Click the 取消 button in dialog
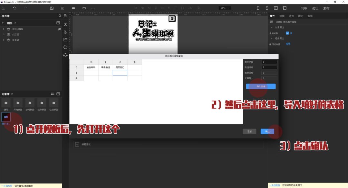348x188 pixels. pos(249,131)
